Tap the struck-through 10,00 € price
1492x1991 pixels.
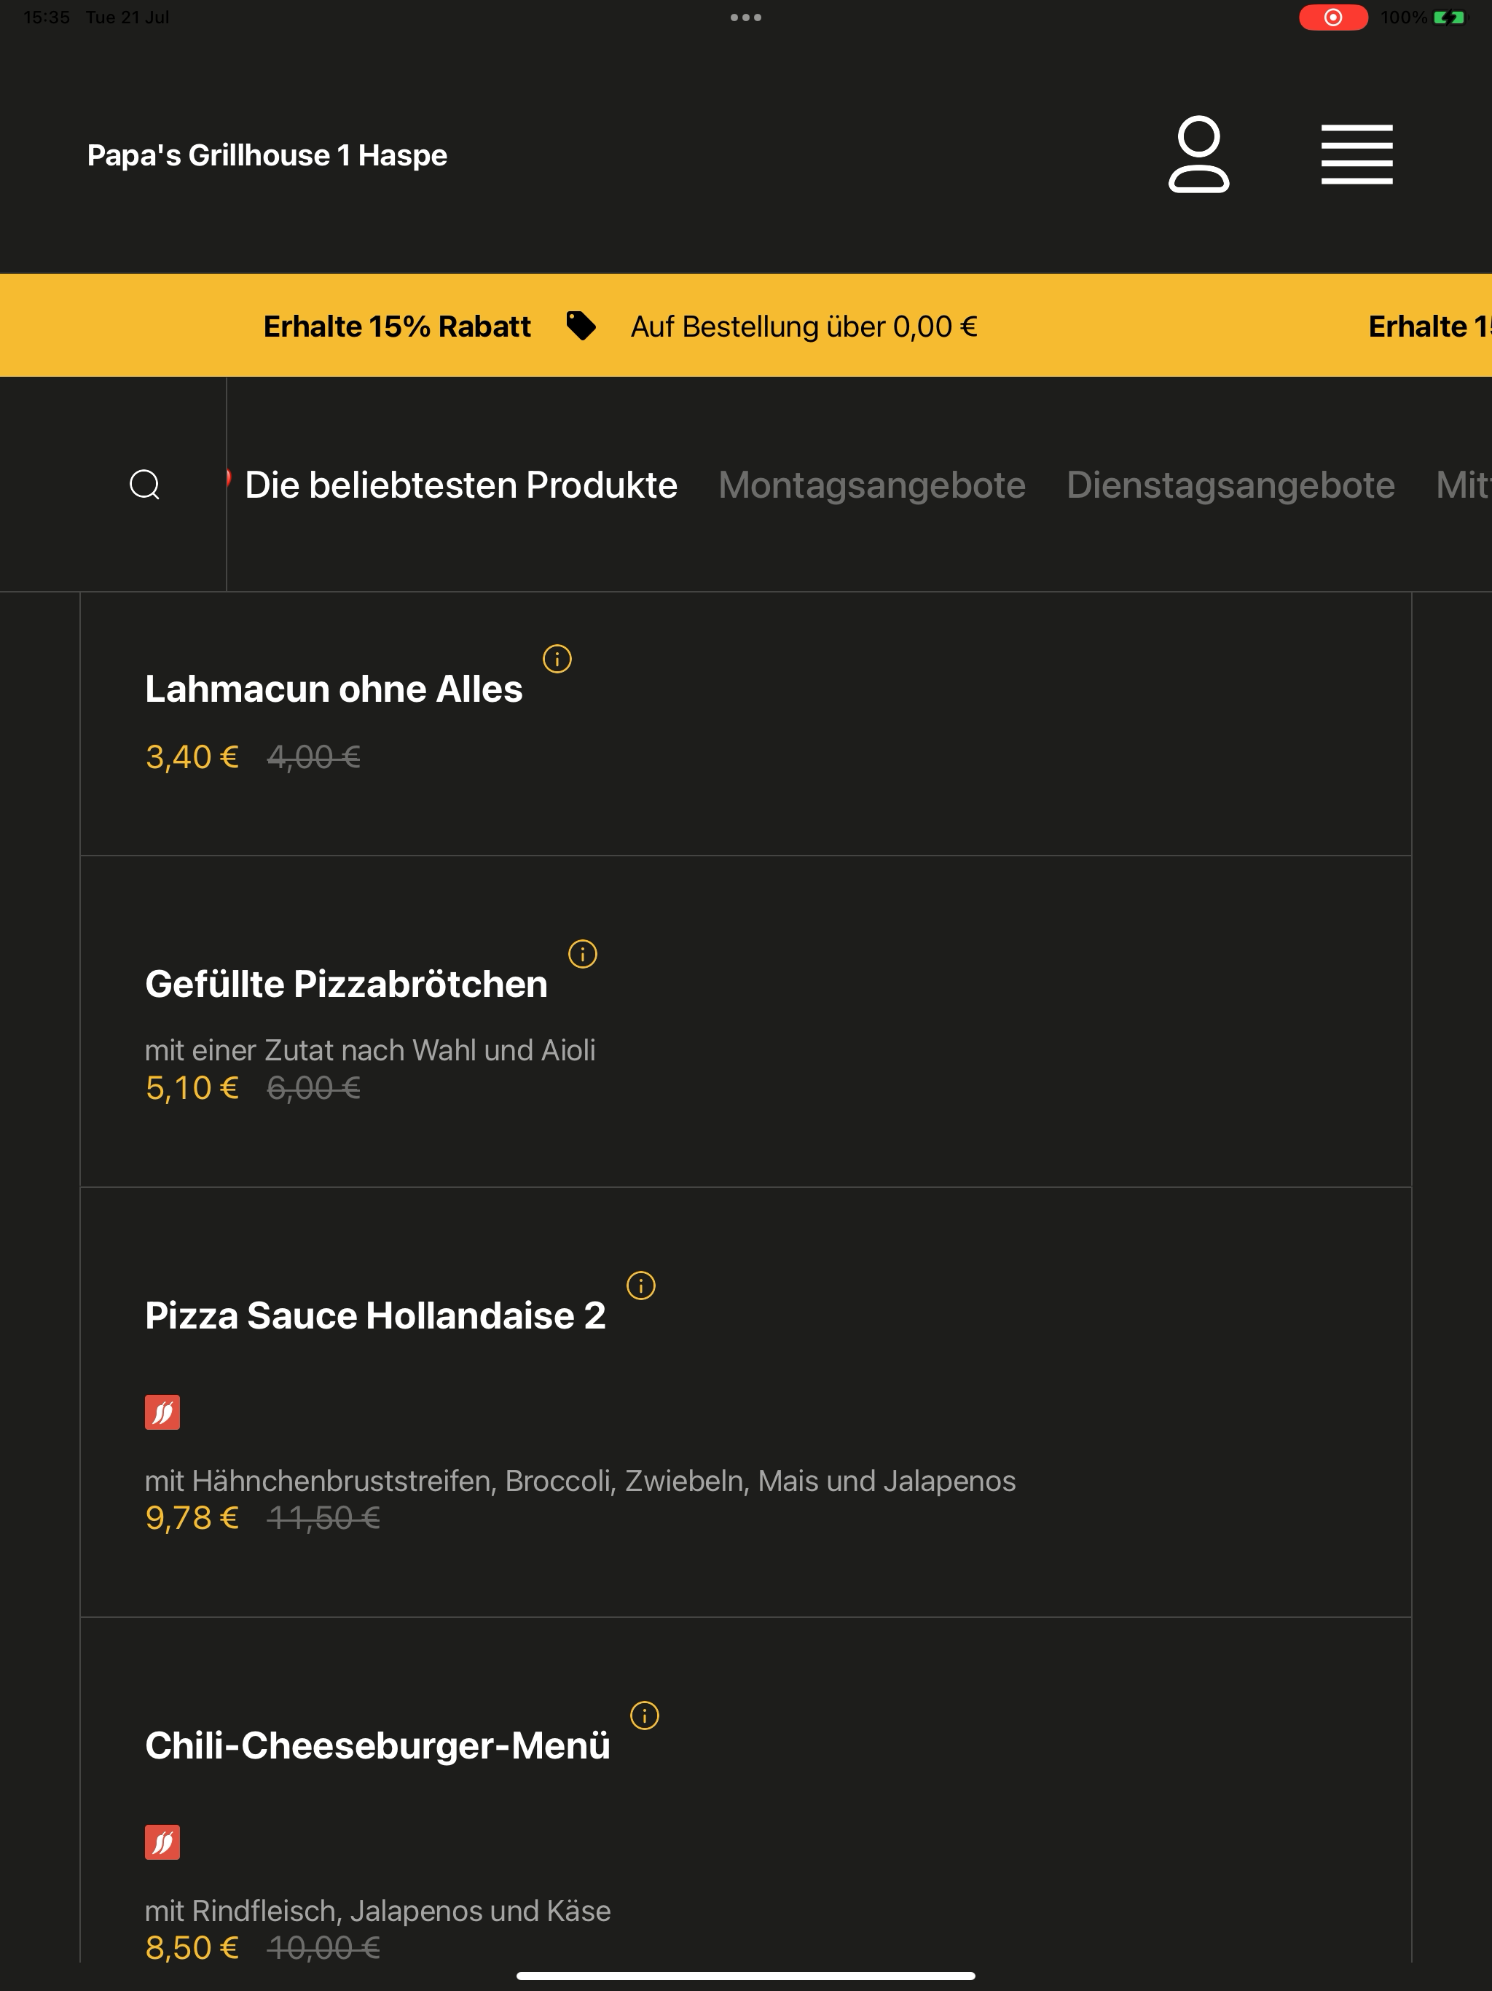tap(324, 1948)
